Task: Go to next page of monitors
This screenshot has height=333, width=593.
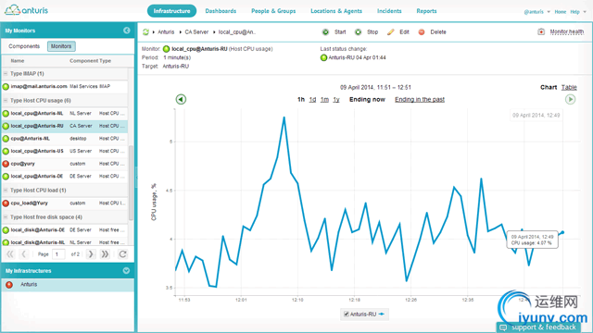Action: point(91,254)
